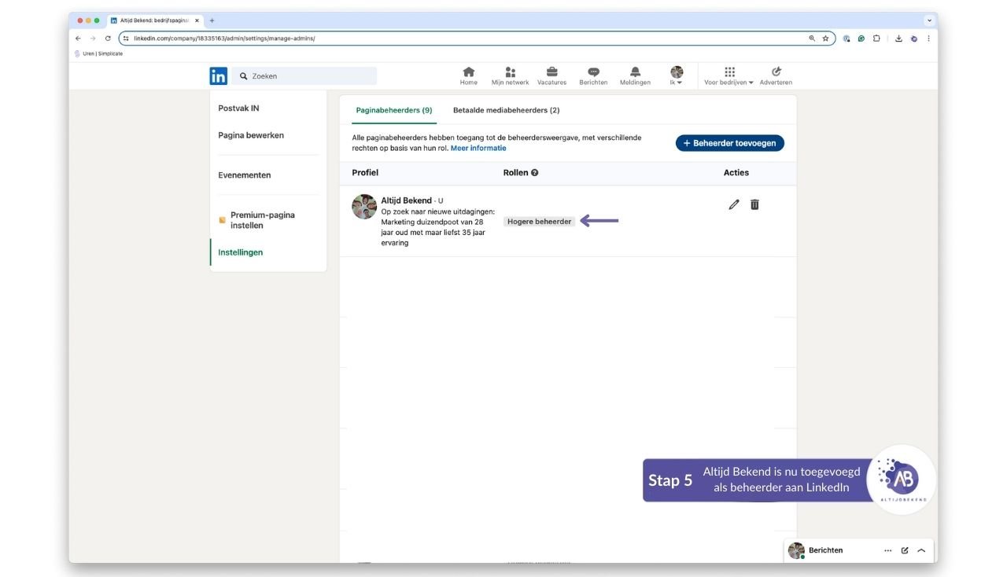
Task: Switch to Betaalde mediabeheerders tab
Action: tap(506, 110)
